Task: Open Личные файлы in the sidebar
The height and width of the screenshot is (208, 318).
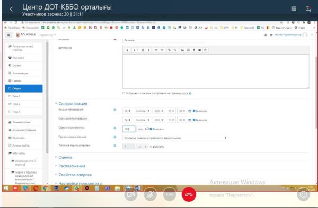Action: (x=24, y=146)
